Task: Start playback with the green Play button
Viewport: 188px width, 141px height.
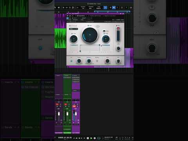Action: point(91,138)
